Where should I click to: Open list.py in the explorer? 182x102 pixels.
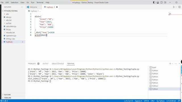pos(8,29)
